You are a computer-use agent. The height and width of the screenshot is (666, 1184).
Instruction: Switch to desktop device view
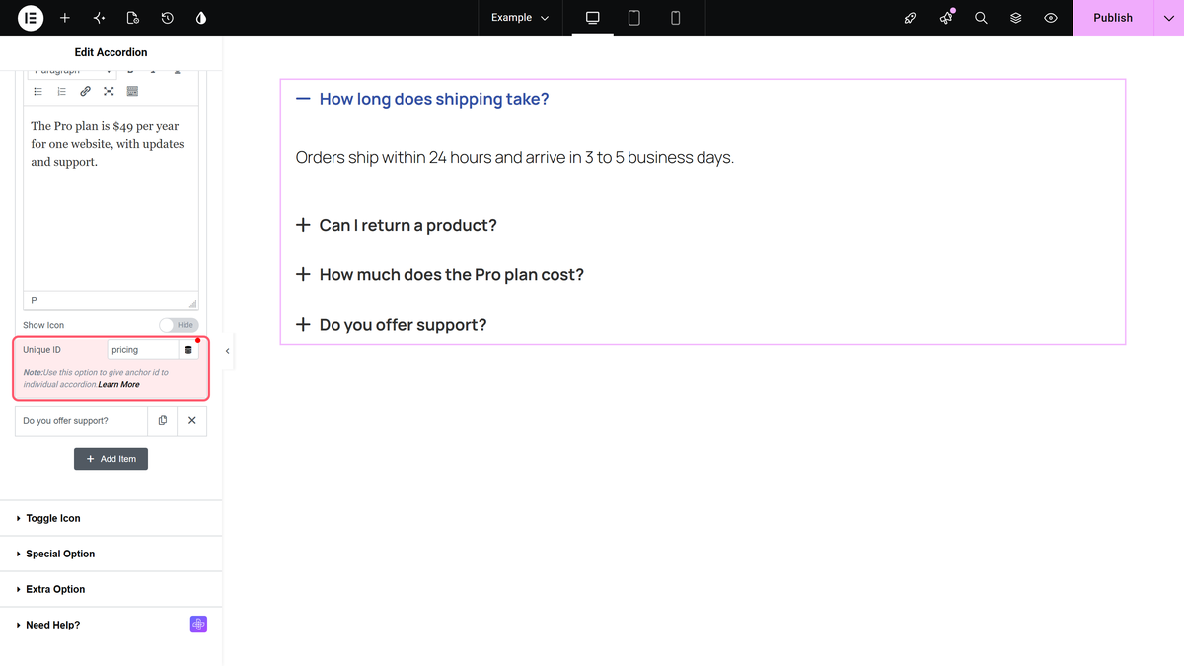pos(592,18)
